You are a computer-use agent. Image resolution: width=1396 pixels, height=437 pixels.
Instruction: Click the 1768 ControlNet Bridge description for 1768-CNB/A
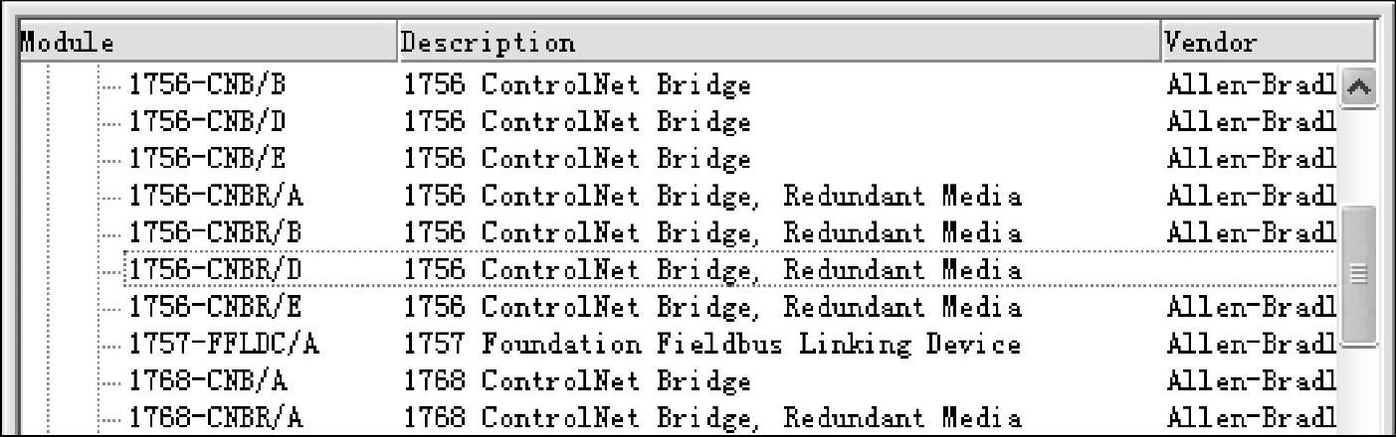[577, 381]
